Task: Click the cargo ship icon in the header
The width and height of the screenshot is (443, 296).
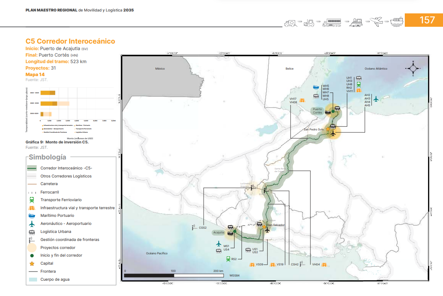Action: 396,21
